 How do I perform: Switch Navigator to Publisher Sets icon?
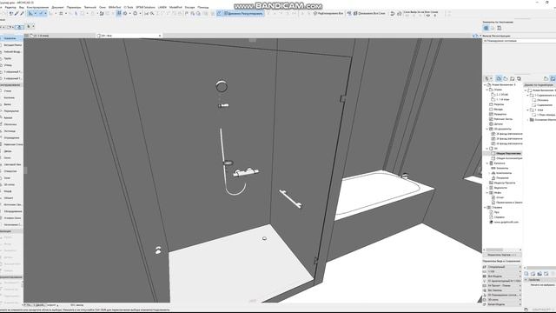tap(519, 78)
